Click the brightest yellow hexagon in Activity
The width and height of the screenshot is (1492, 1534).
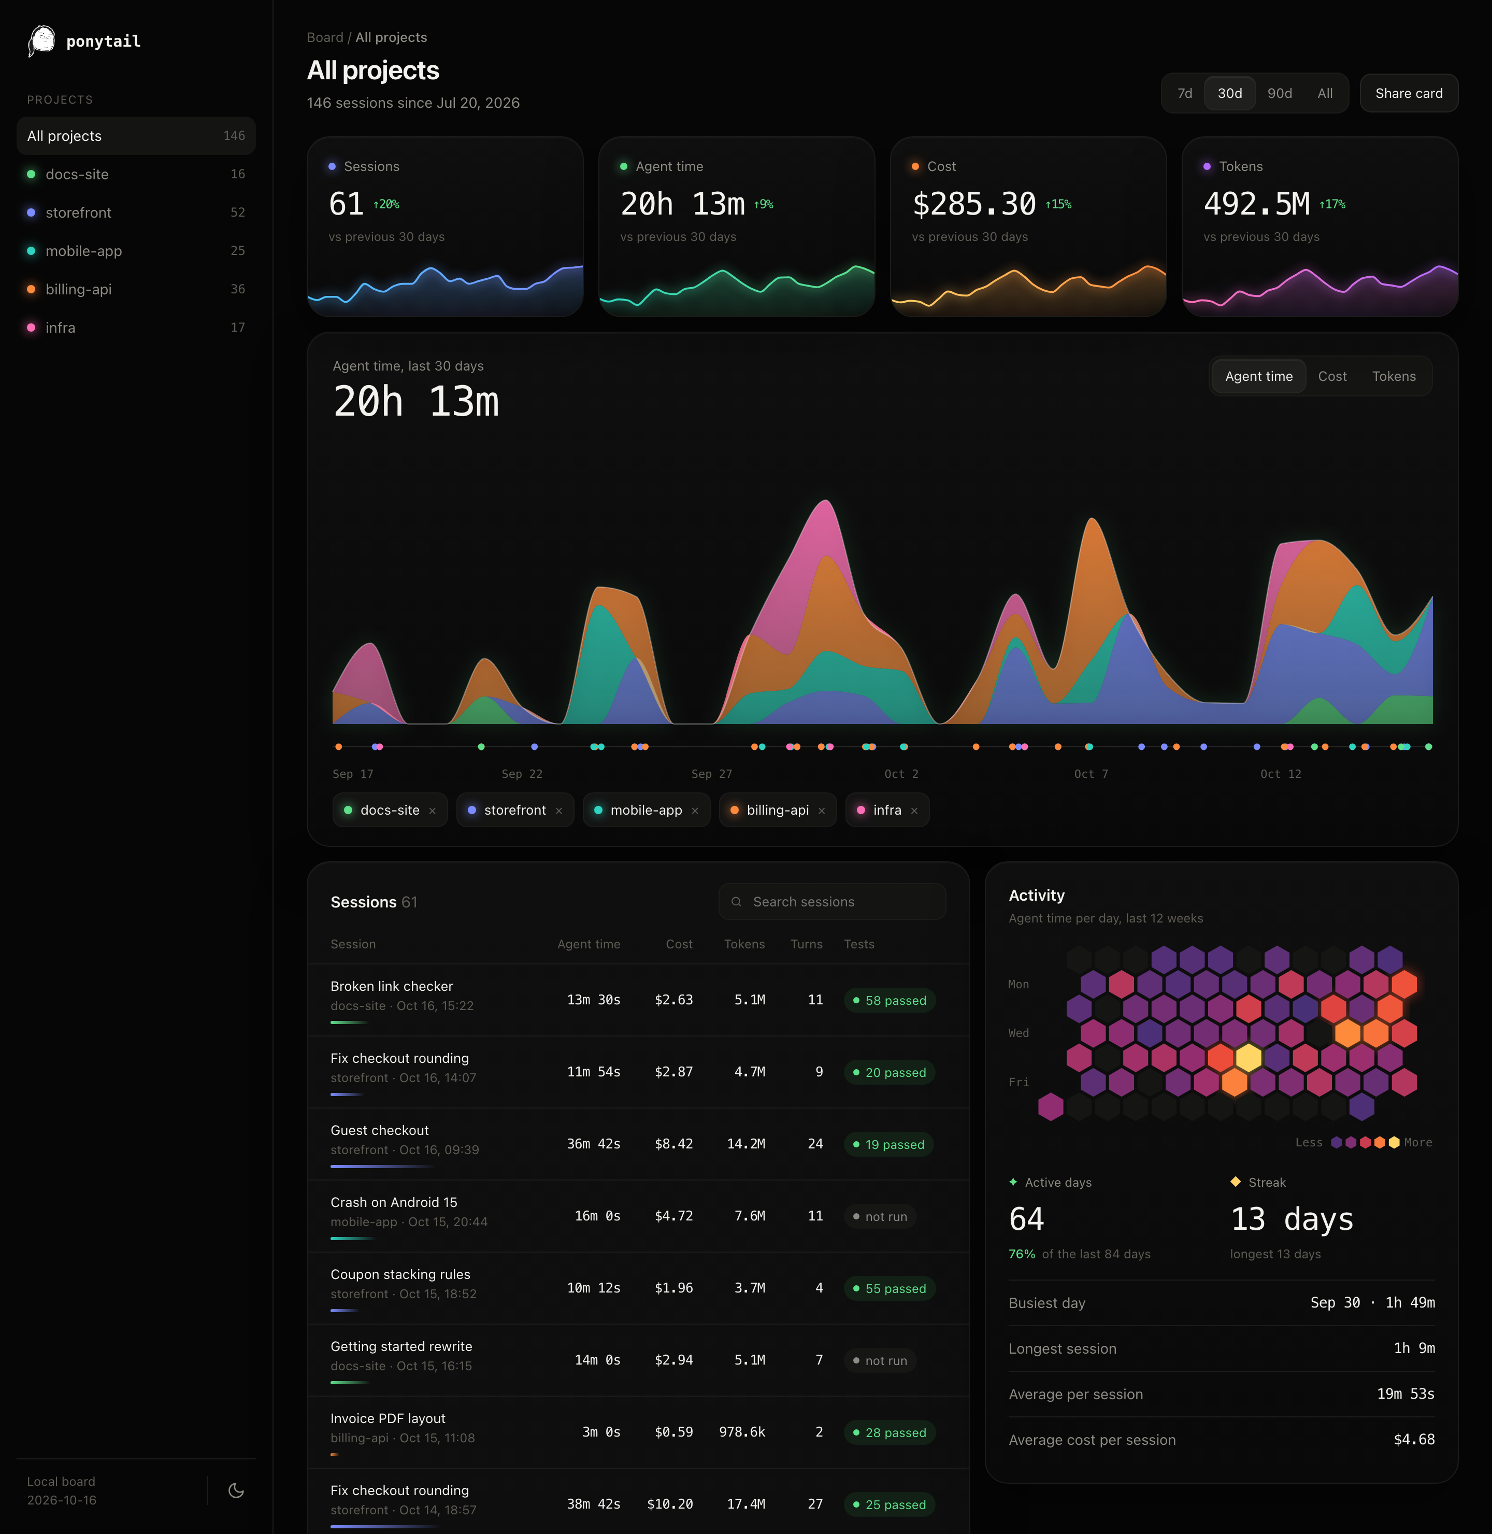(1249, 1057)
